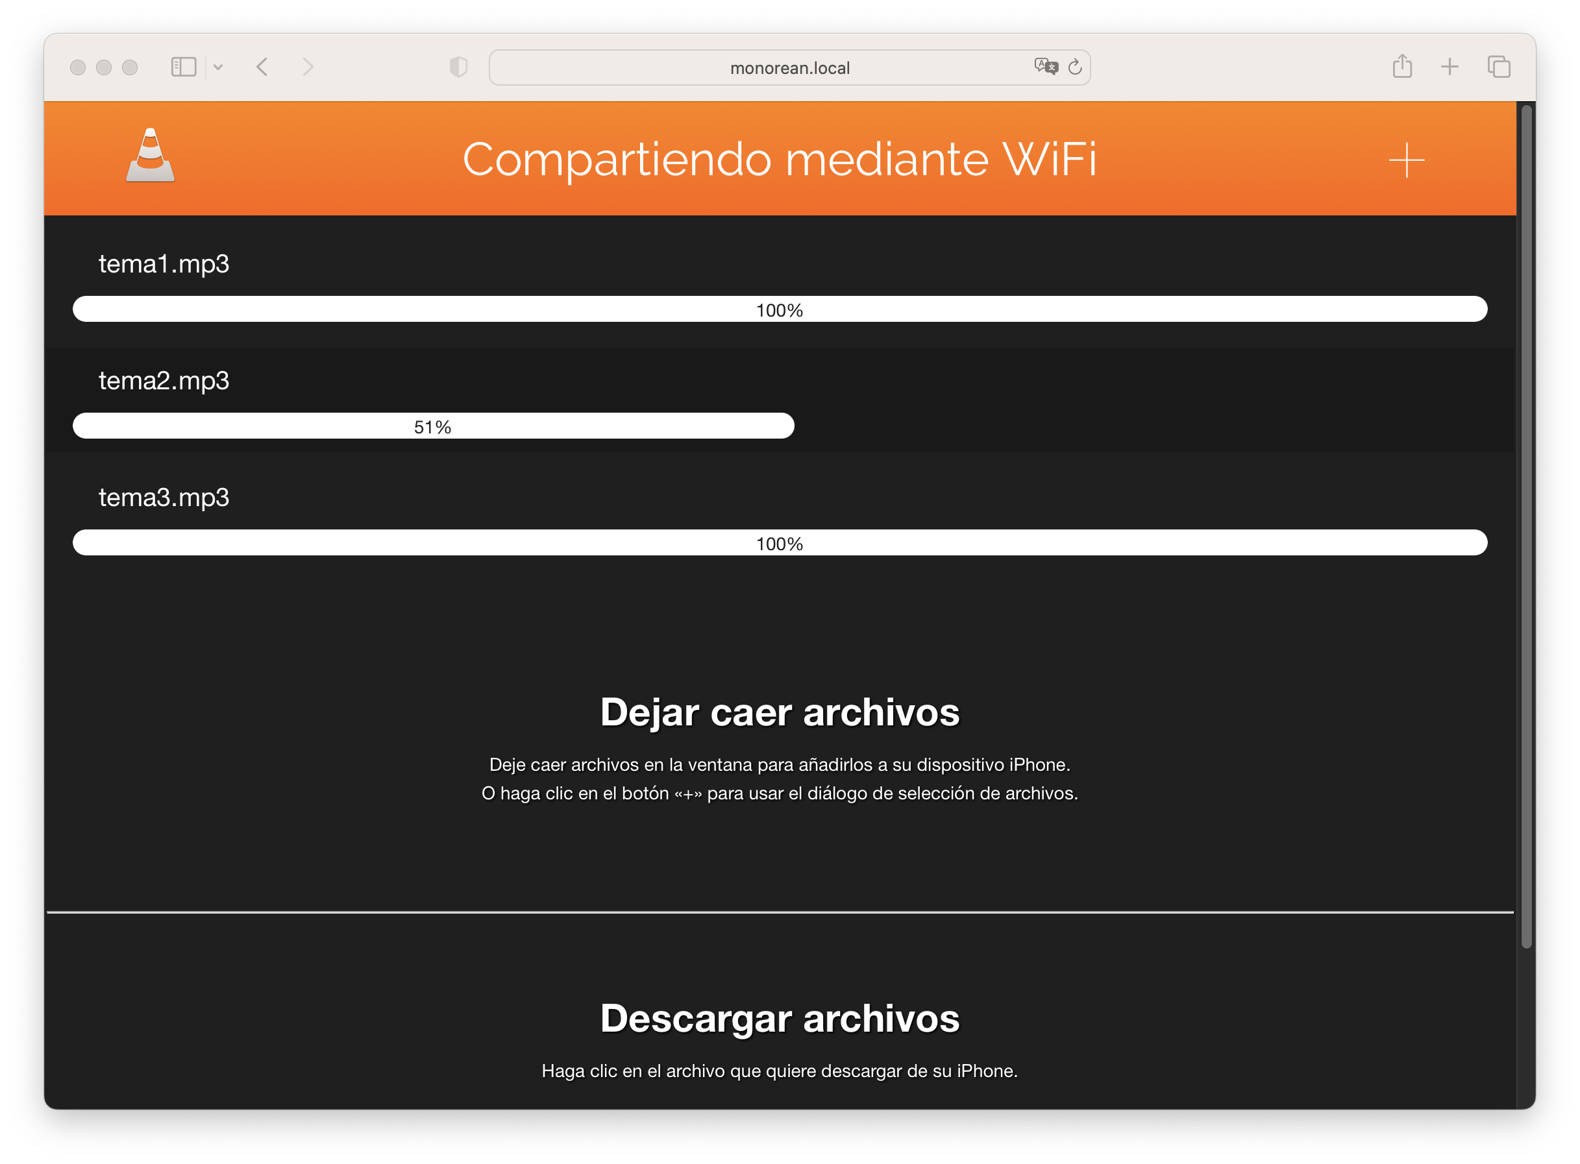
Task: Click the Descargar archivos heading
Action: click(780, 1018)
